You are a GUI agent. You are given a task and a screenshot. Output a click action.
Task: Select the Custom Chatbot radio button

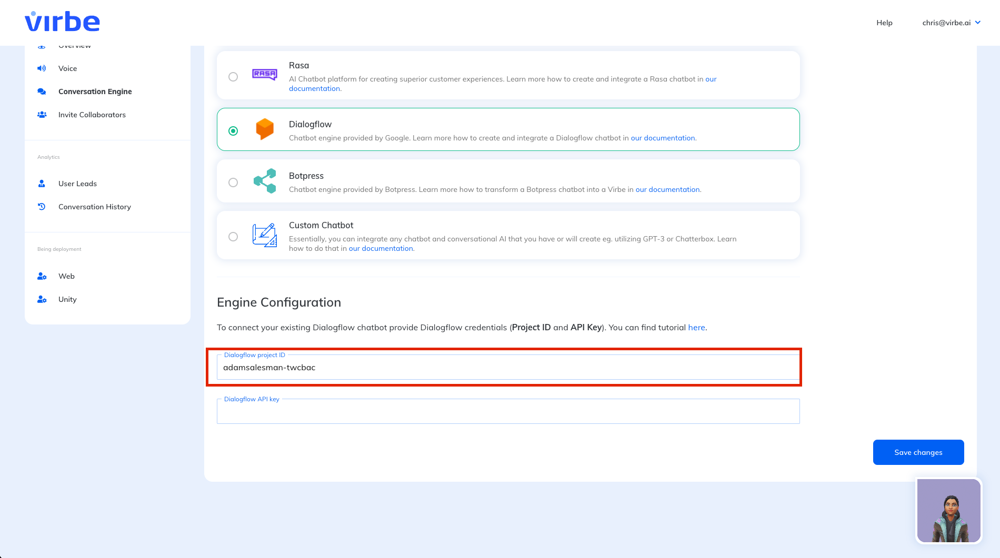click(233, 237)
